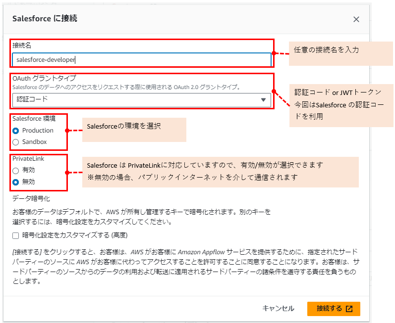The width and height of the screenshot is (395, 323).
Task: Select the Production environment radio button
Action: (16, 131)
